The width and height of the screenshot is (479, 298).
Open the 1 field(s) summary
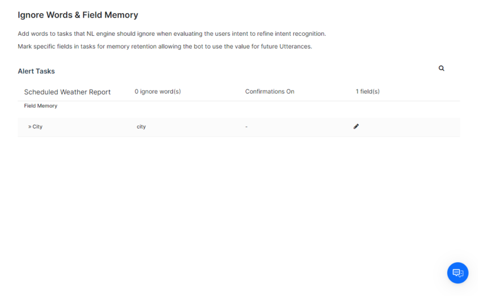click(x=367, y=92)
